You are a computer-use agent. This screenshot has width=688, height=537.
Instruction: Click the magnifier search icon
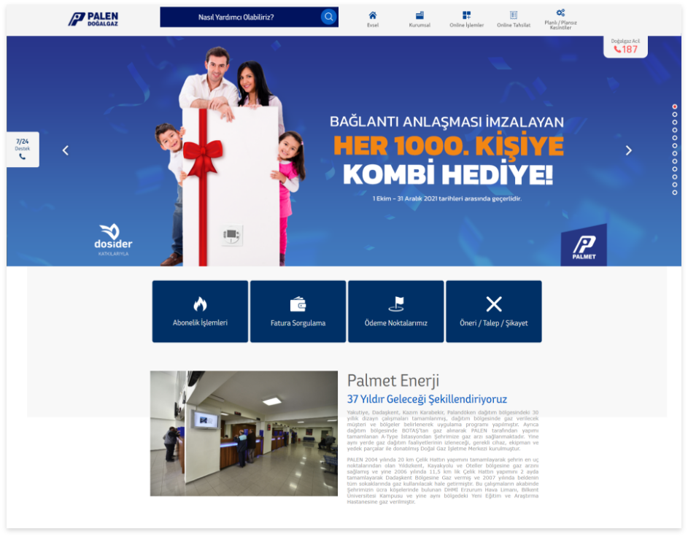pos(328,17)
